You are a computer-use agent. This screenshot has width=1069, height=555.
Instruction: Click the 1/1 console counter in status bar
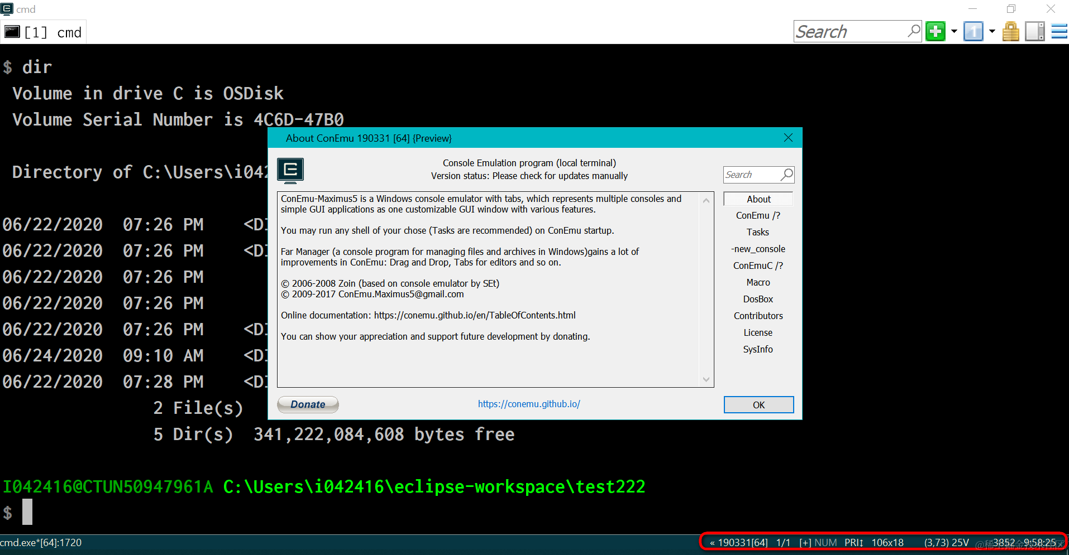783,543
